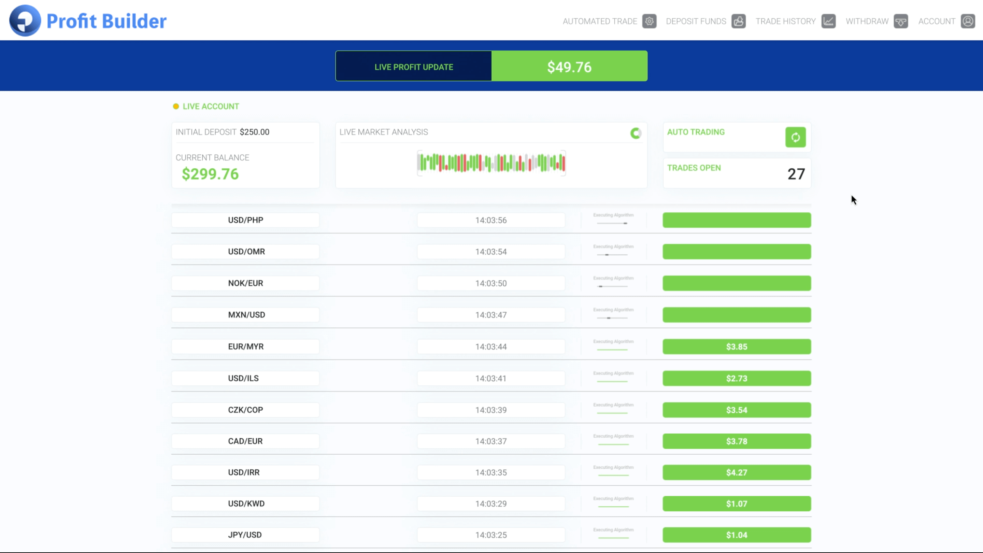Open the ACCOUNT menu item
Screen dimensions: 983x553
point(937,22)
